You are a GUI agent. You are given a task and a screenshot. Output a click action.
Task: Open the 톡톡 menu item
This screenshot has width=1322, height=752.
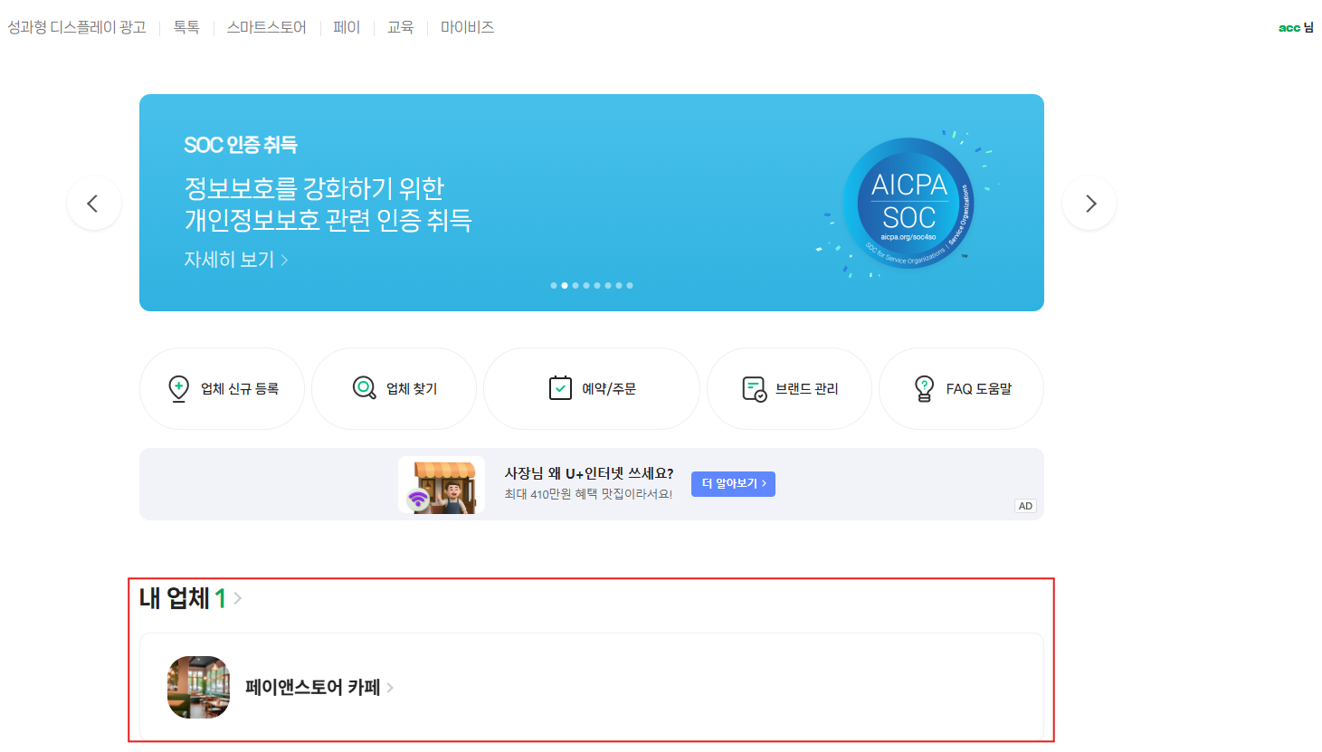186,27
